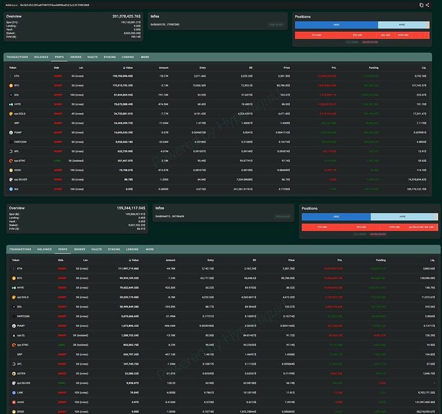Click SOL-USD segment in 201,078,425.76$ account Positions
Viewport: 442px width, 414px height.
(385, 35)
